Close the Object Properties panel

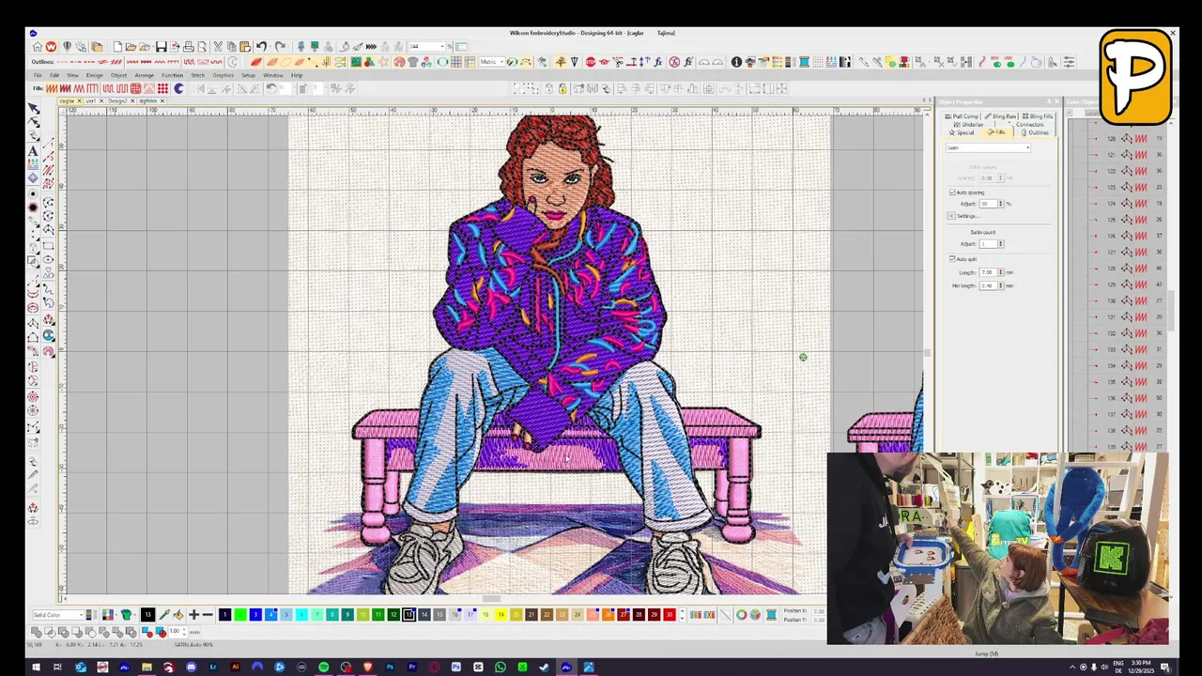click(x=1056, y=101)
